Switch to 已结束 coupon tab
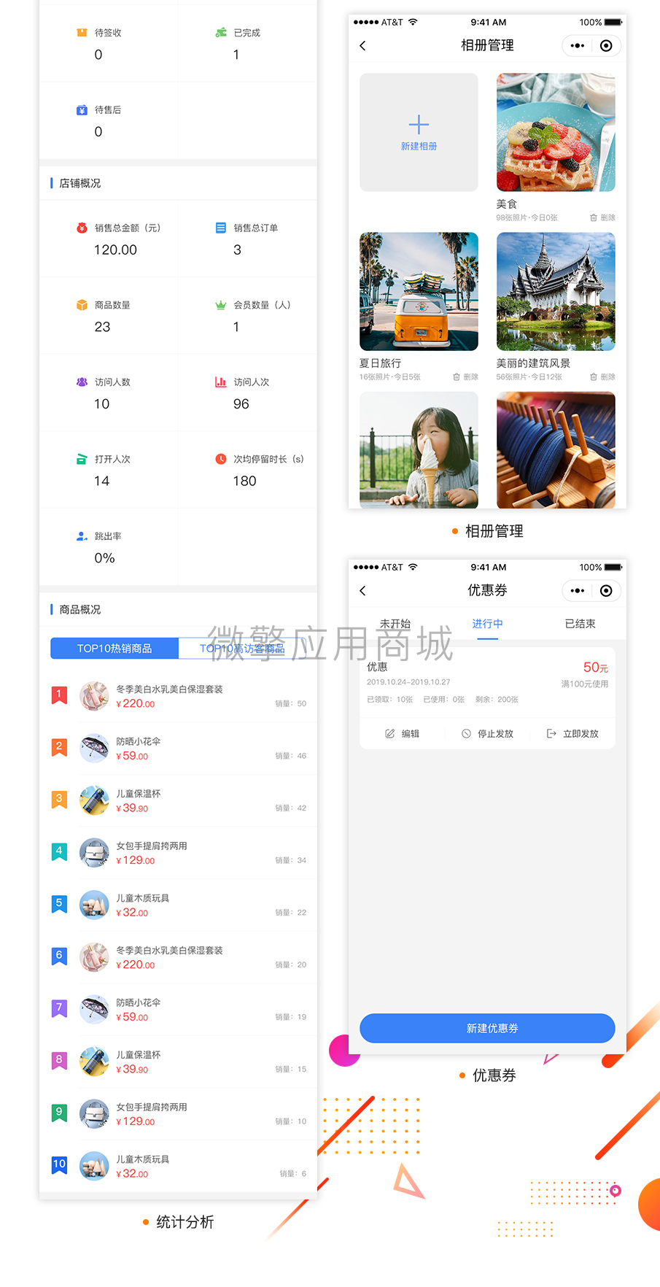660x1287 pixels. pyautogui.click(x=581, y=624)
